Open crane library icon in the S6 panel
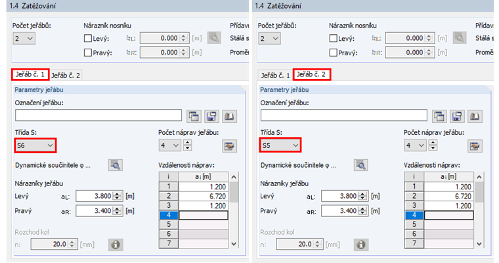 coord(229,116)
